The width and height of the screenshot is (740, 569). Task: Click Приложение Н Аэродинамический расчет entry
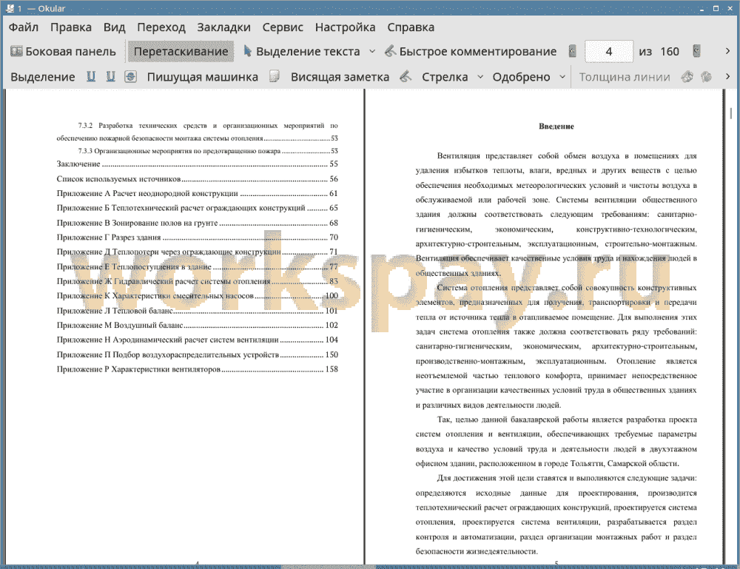coord(198,340)
